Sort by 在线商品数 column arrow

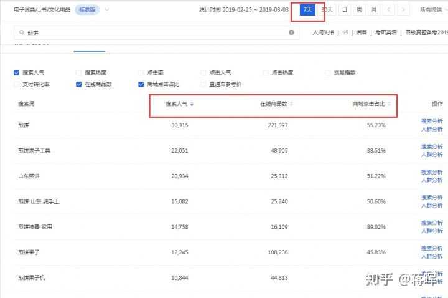point(291,103)
